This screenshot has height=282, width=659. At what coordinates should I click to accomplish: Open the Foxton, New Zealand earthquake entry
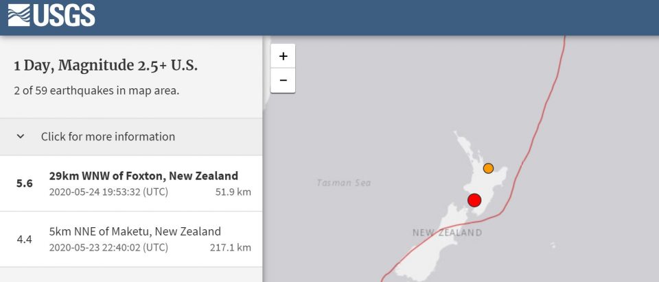[143, 175]
